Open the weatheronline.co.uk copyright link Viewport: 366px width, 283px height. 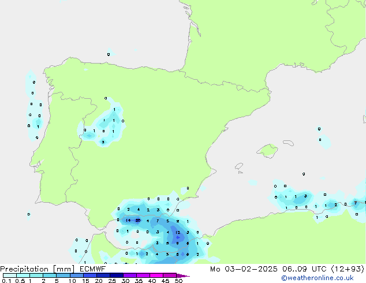pos(318,278)
